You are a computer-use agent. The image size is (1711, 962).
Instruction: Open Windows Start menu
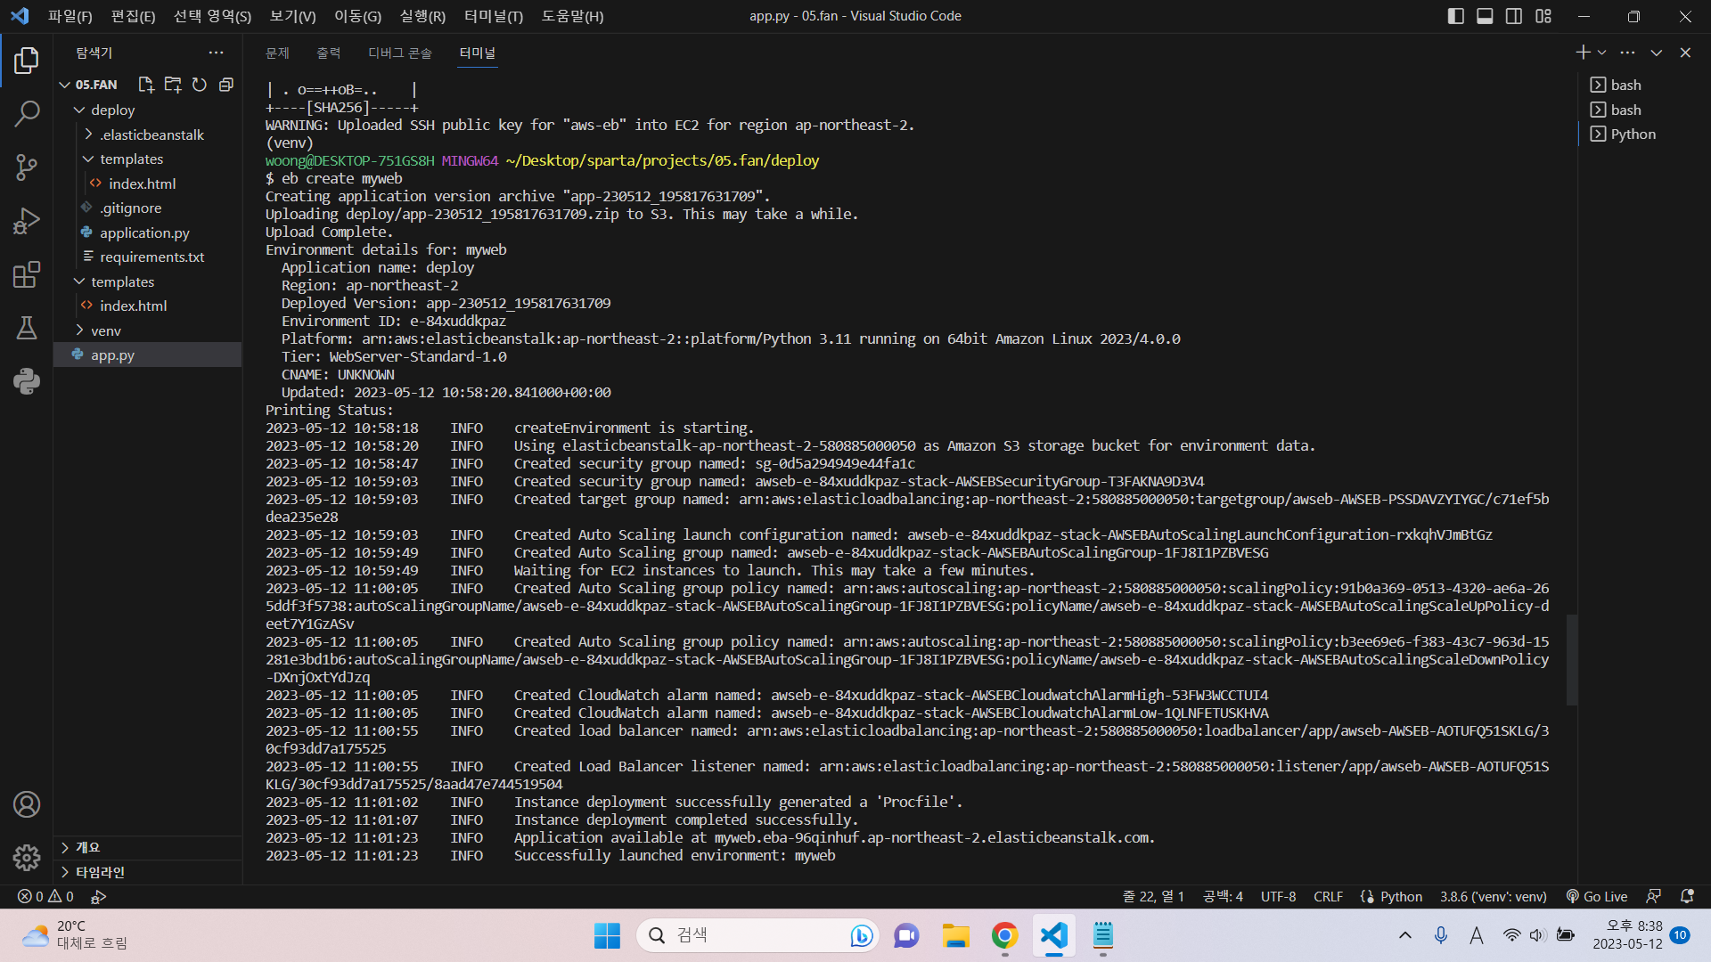607,935
